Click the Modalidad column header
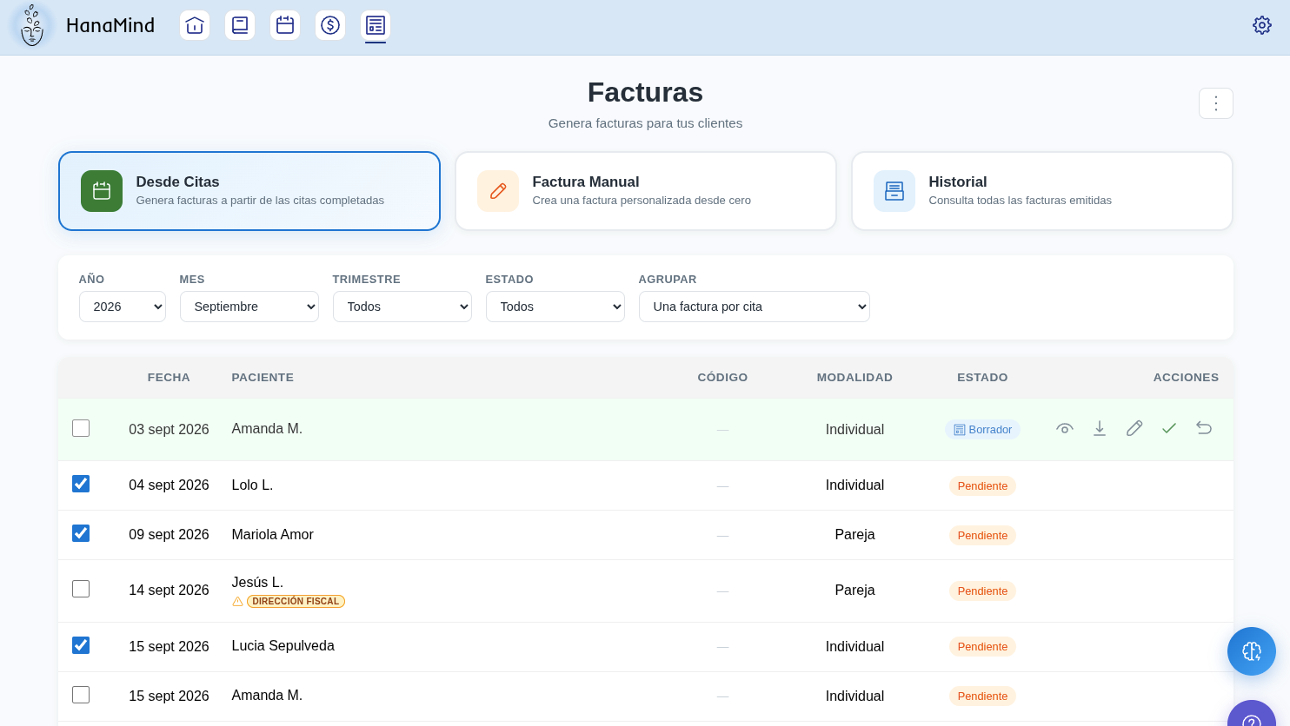The image size is (1290, 726). (x=854, y=378)
